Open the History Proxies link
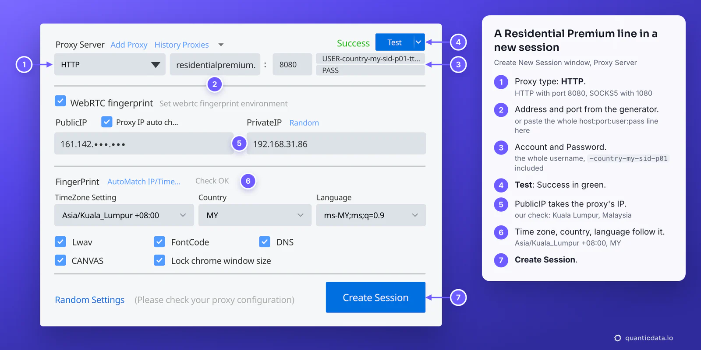This screenshot has width=701, height=350. (181, 45)
